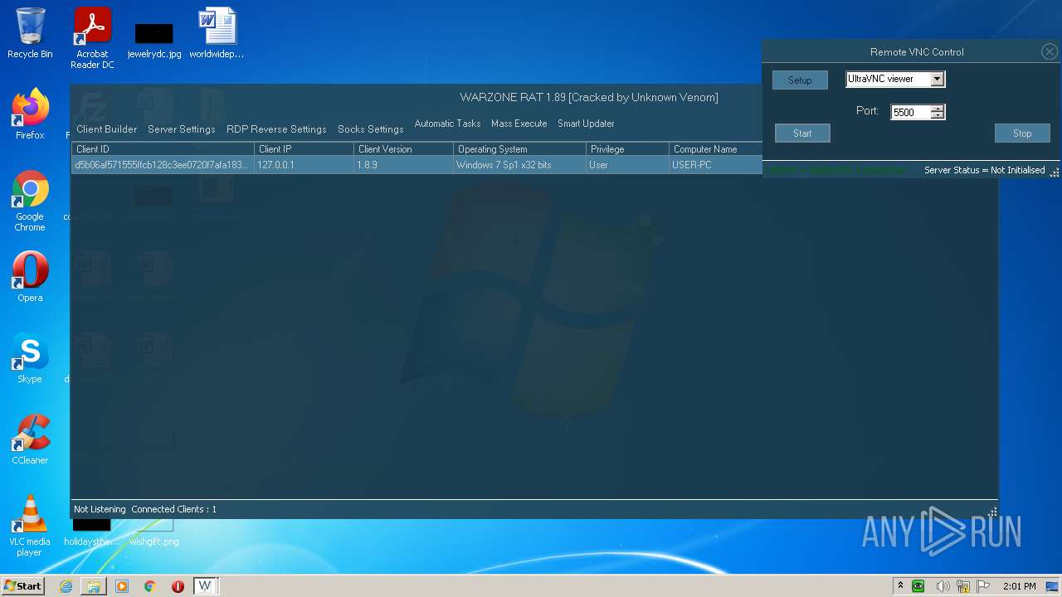
Task: Expand the UltraVNC viewer dropdown
Action: coord(937,79)
